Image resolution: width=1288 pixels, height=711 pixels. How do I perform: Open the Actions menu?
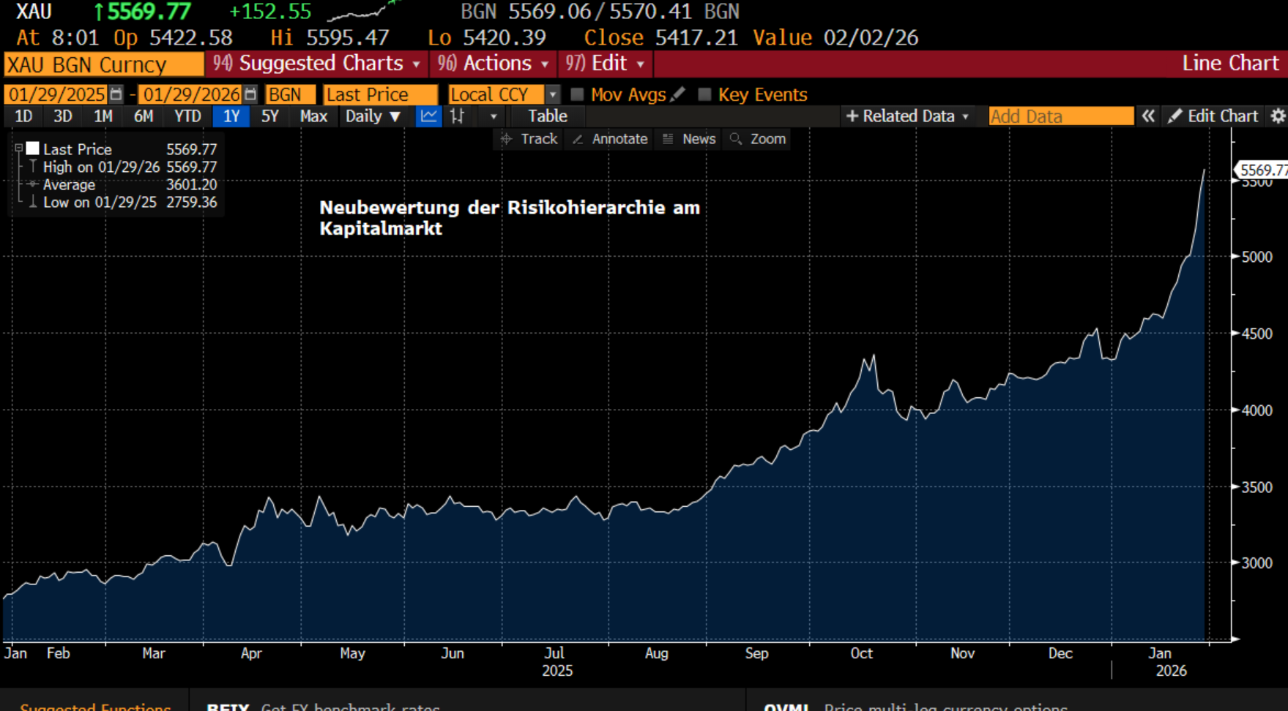click(494, 64)
